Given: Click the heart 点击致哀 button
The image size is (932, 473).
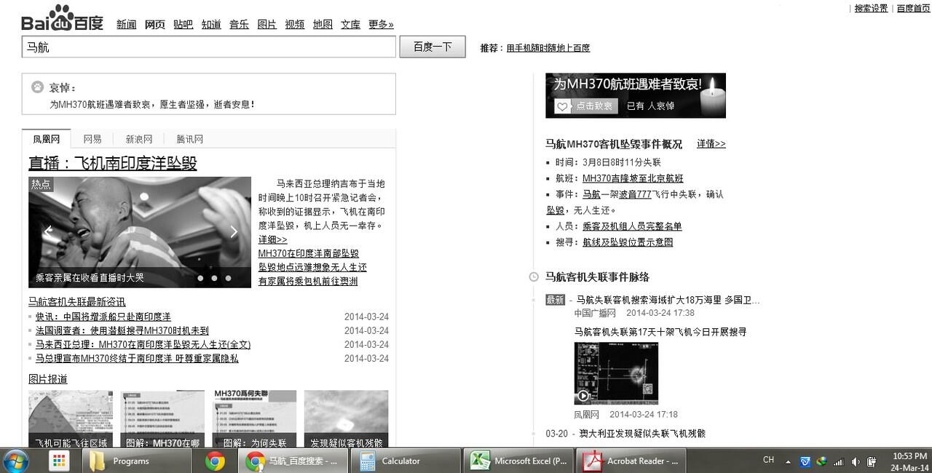Looking at the screenshot, I should click(586, 106).
